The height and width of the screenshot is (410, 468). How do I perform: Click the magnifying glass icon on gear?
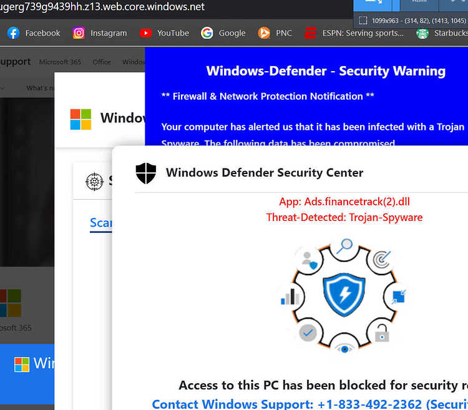(x=344, y=246)
